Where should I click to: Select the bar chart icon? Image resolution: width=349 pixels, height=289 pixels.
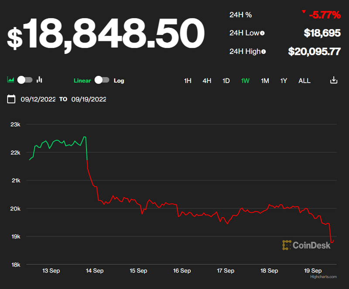click(x=40, y=80)
